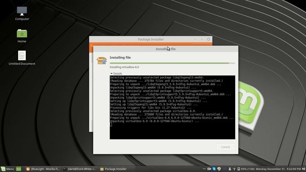
Task: Switch to dark@Dark-White terminal taskbar window
Action: click(79, 169)
